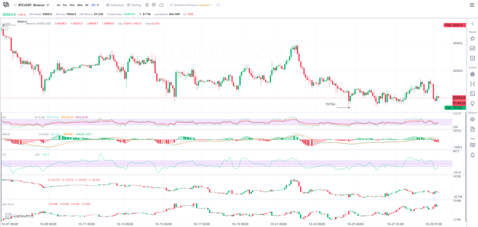Screen dimensions: 478x227
Task: Collapse the right sidebar with arrow
Action: 472,24
